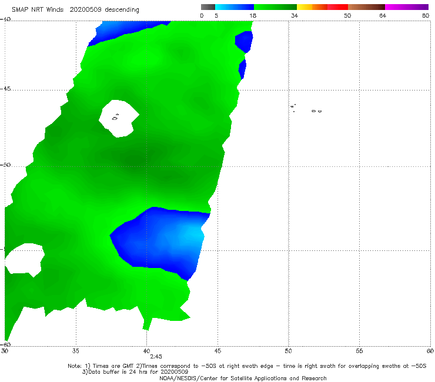Click the magenta 64-80 color bar segment
The height and width of the screenshot is (382, 435).
pyautogui.click(x=407, y=7)
